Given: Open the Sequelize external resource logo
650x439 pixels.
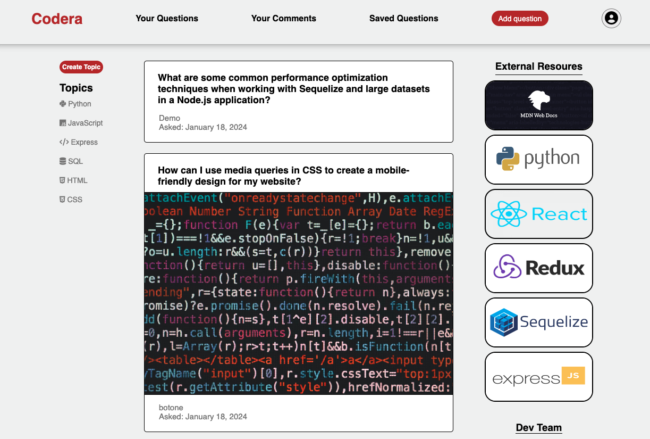Looking at the screenshot, I should click(x=538, y=322).
